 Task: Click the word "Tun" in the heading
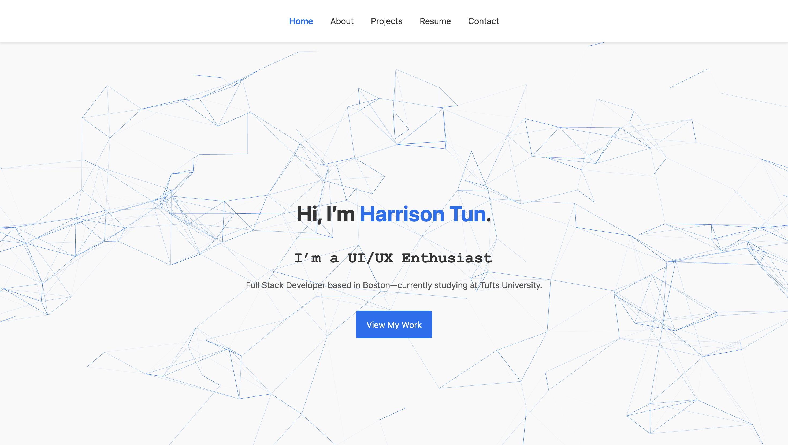pos(467,214)
